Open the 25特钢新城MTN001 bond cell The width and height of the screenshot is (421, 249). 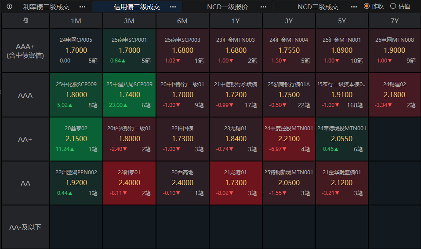tap(289, 183)
